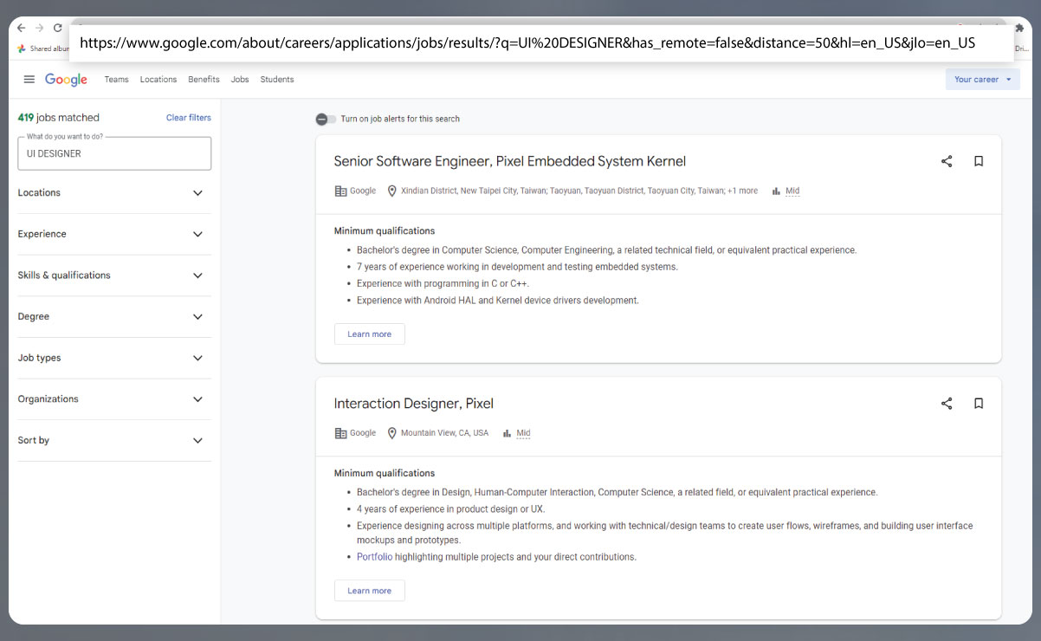Click "Mountain View, CA, USA" location text
The width and height of the screenshot is (1041, 641).
(444, 433)
